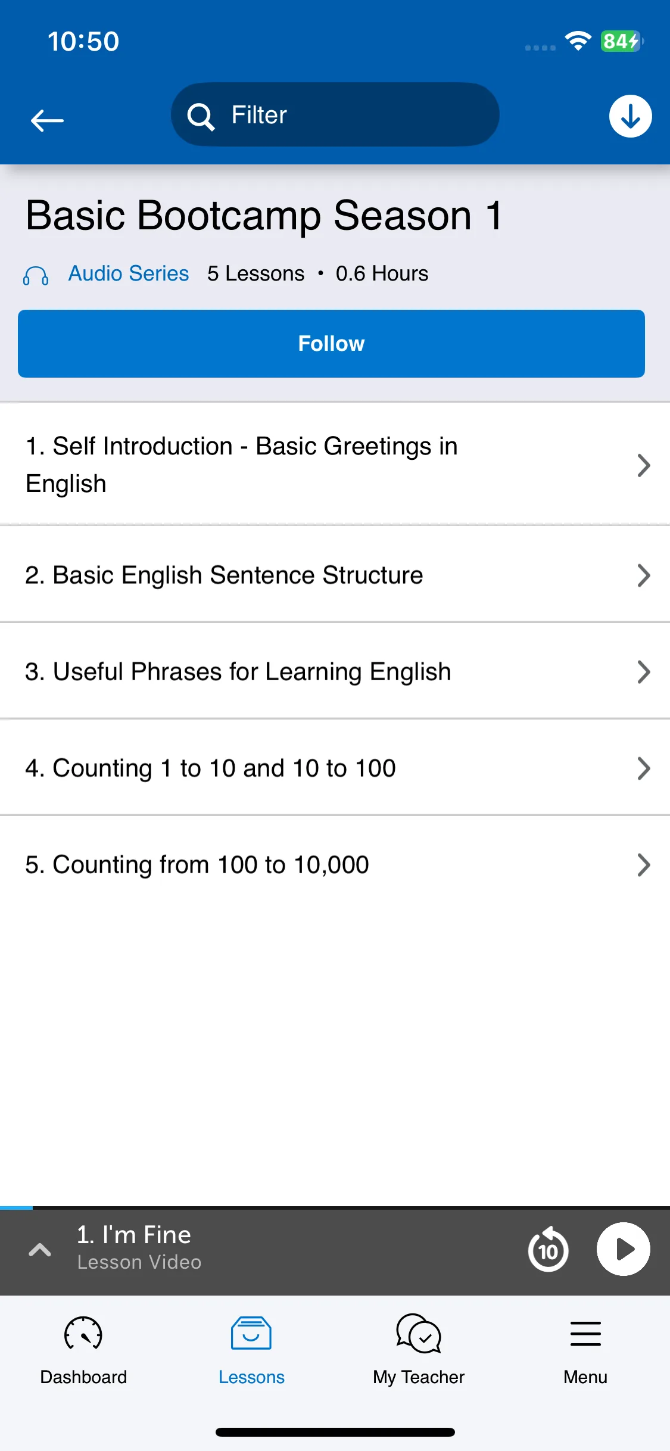Viewport: 670px width, 1451px height.
Task: Open the Audio Series link
Action: click(129, 274)
